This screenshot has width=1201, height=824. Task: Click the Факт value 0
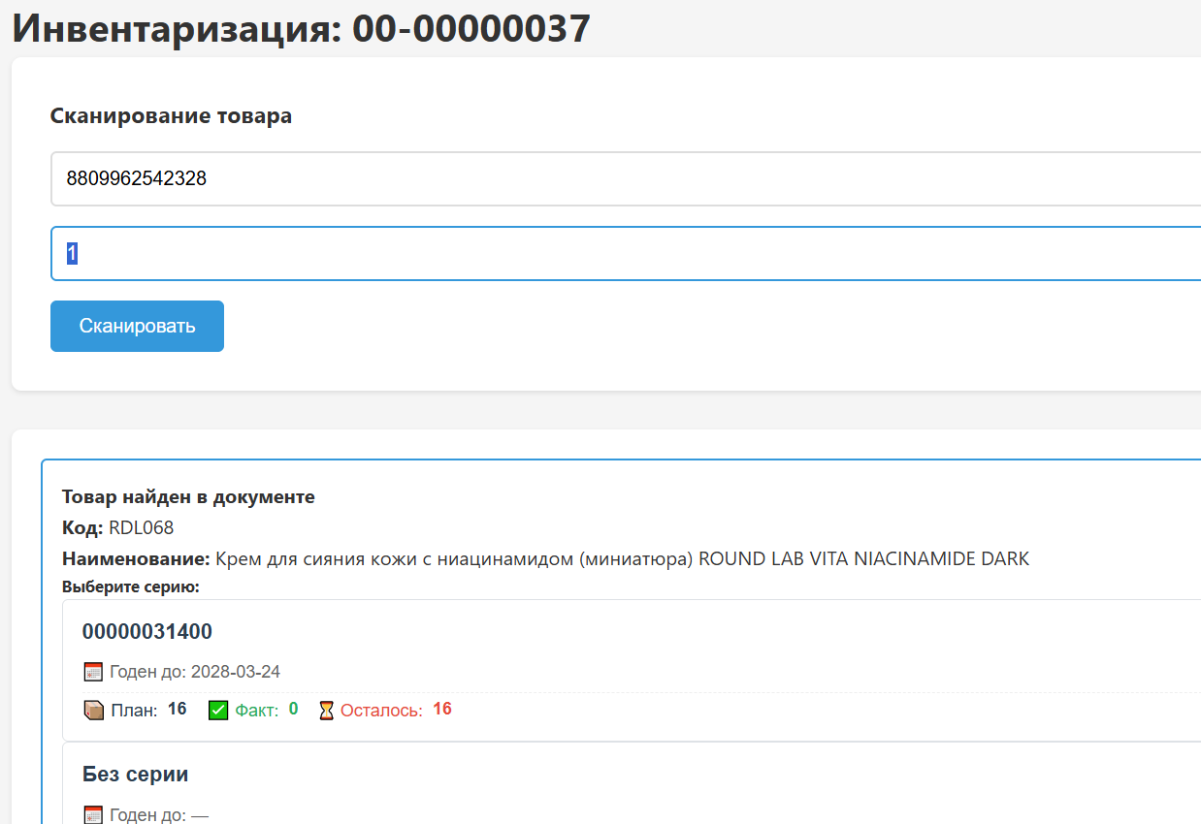pyautogui.click(x=293, y=710)
